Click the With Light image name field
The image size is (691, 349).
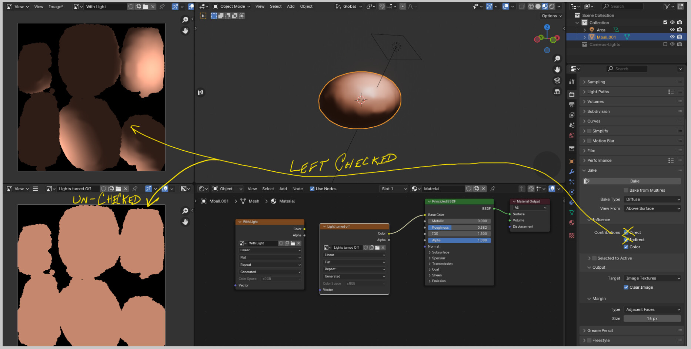click(105, 7)
